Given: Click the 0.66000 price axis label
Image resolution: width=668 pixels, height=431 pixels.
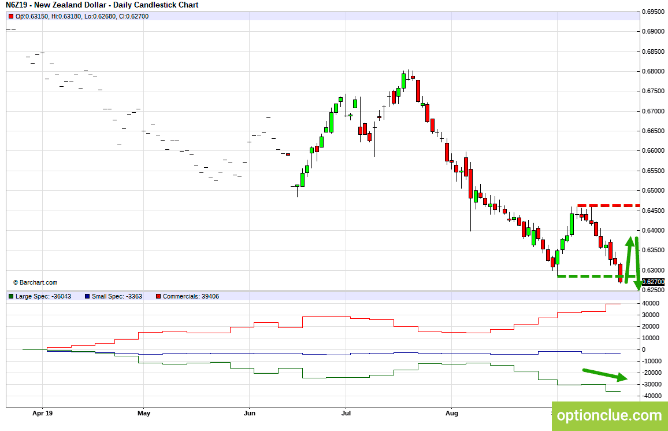Looking at the screenshot, I should 653,151.
